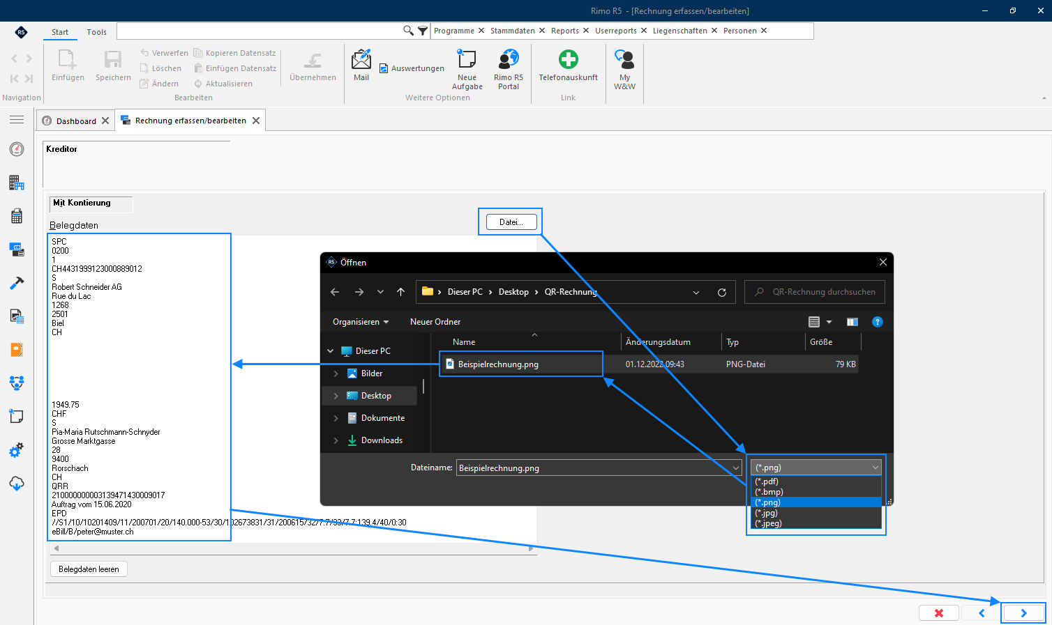This screenshot has width=1052, height=625.
Task: Open the Dateiname combo box dropdown
Action: [x=735, y=468]
